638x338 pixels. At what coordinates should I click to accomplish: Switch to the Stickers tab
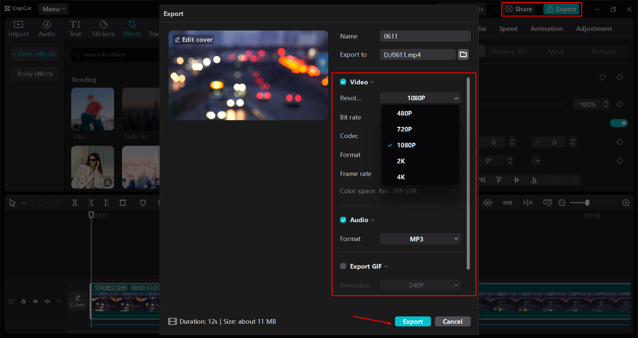click(x=103, y=29)
